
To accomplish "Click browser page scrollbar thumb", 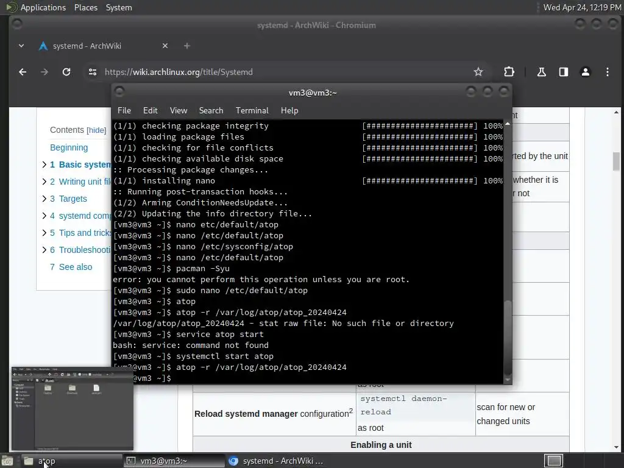I will click(616, 161).
